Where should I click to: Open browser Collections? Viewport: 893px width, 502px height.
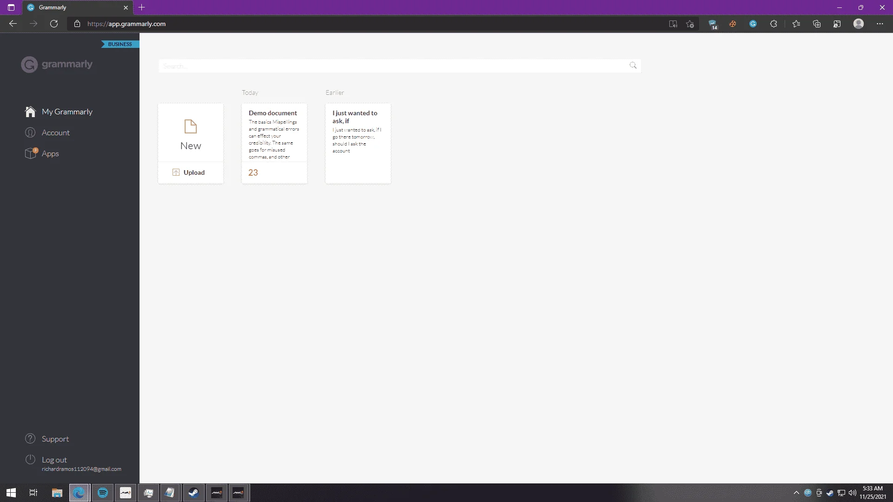point(817,24)
